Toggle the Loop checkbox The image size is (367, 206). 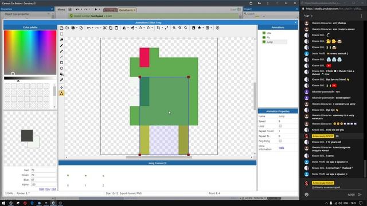pyautogui.click(x=280, y=126)
